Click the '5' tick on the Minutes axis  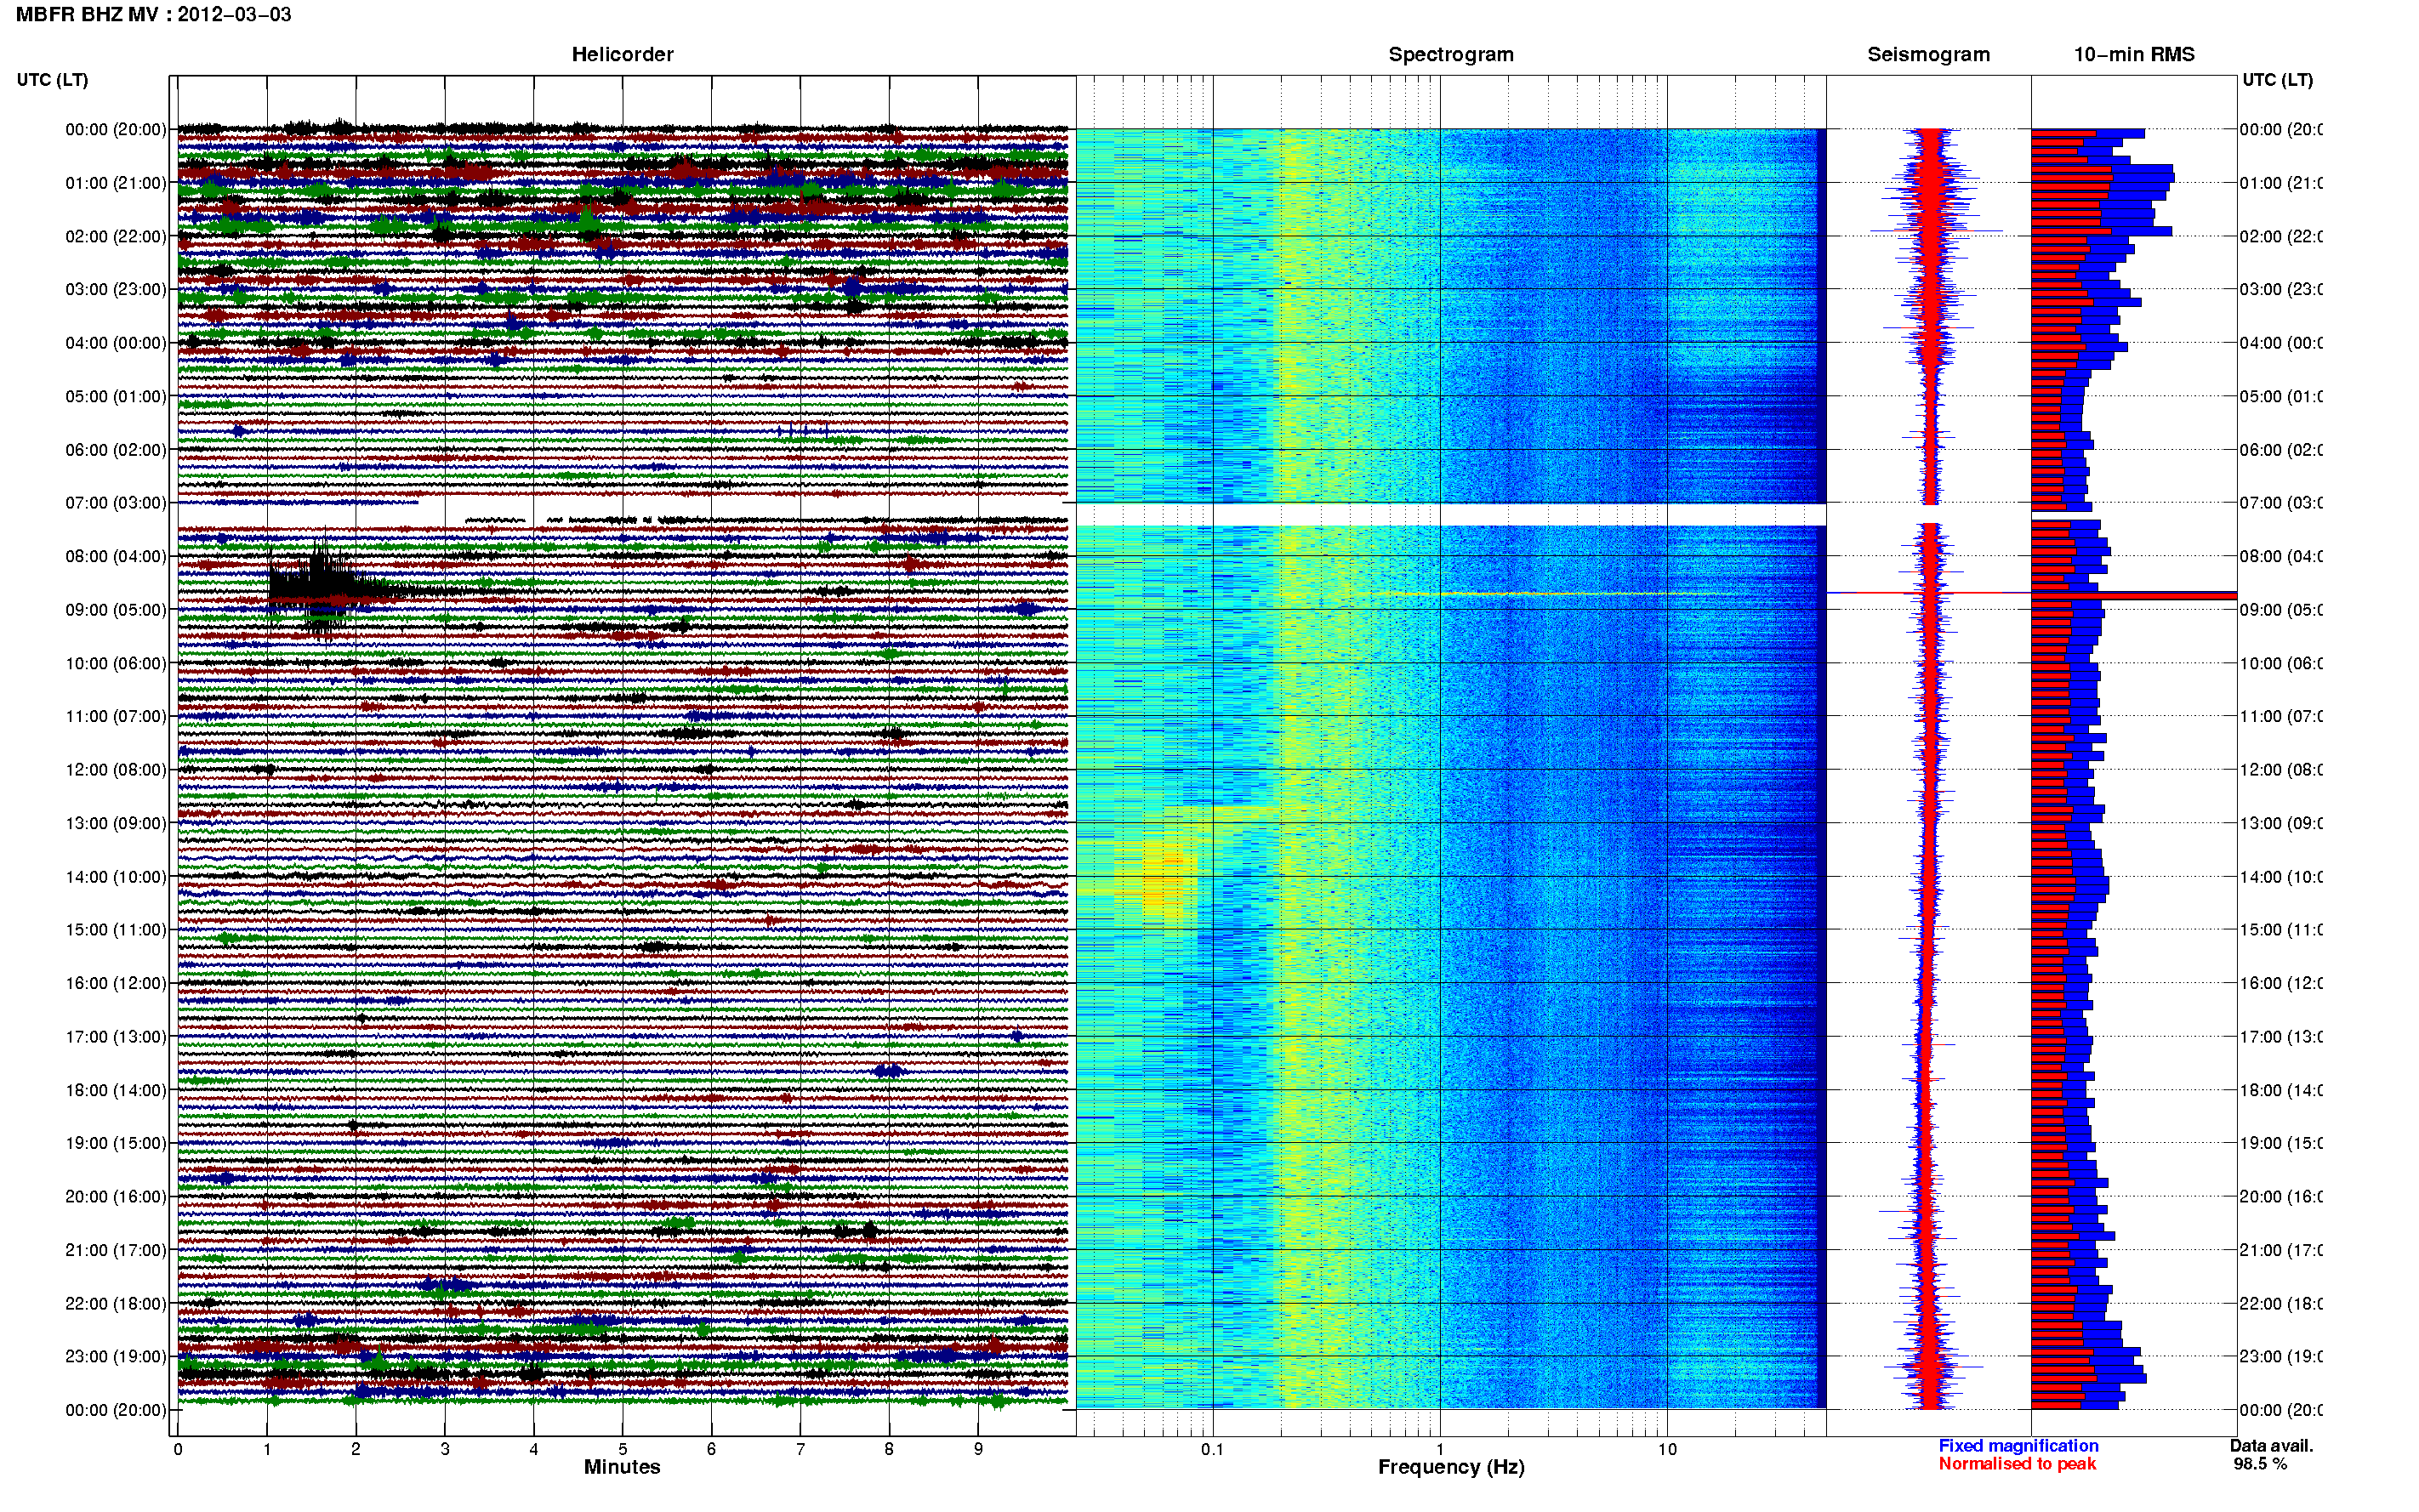tap(622, 1449)
